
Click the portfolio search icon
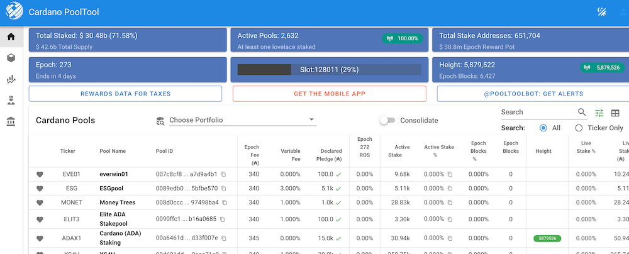160,120
